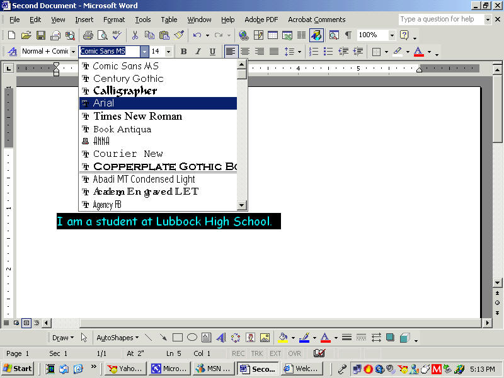Align text left
The image size is (504, 378).
[231, 52]
